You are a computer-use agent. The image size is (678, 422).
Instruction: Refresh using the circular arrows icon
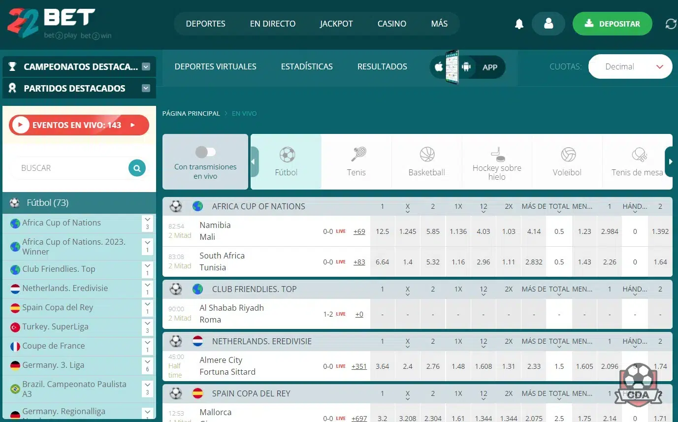click(671, 24)
